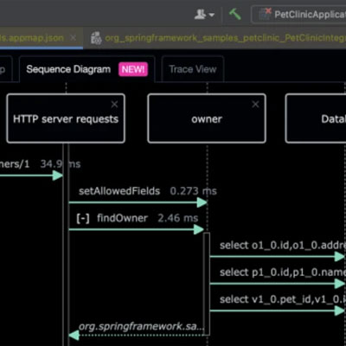The image size is (346, 346).
Task: Click the select v1_0.pet_id query label
Action: click(283, 299)
